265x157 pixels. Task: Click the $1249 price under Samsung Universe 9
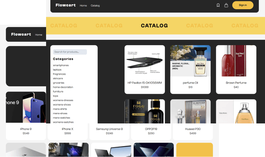pos(109,133)
